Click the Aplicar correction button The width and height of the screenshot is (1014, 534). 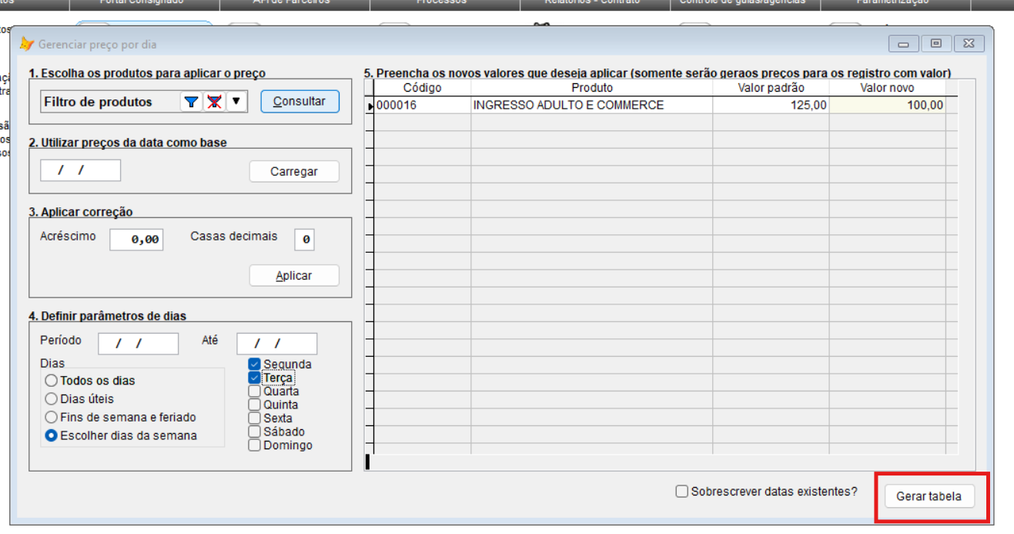[x=294, y=276]
